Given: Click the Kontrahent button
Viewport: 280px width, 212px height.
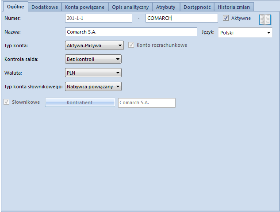Looking at the screenshot, I should pos(80,102).
